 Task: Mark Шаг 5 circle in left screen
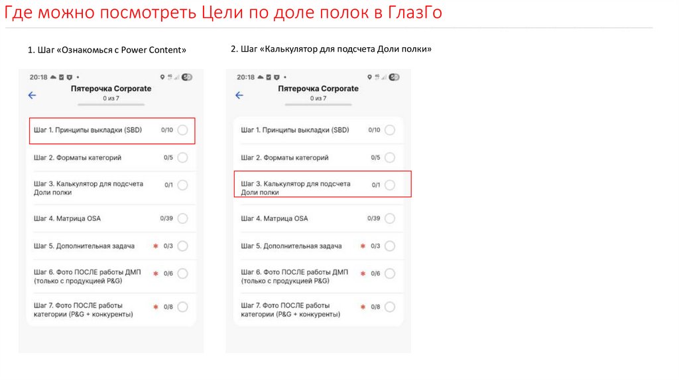click(x=183, y=246)
